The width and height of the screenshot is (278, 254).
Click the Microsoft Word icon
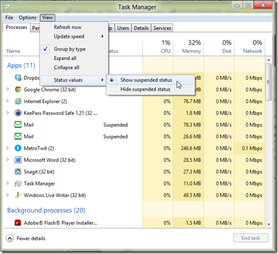[x=18, y=160]
